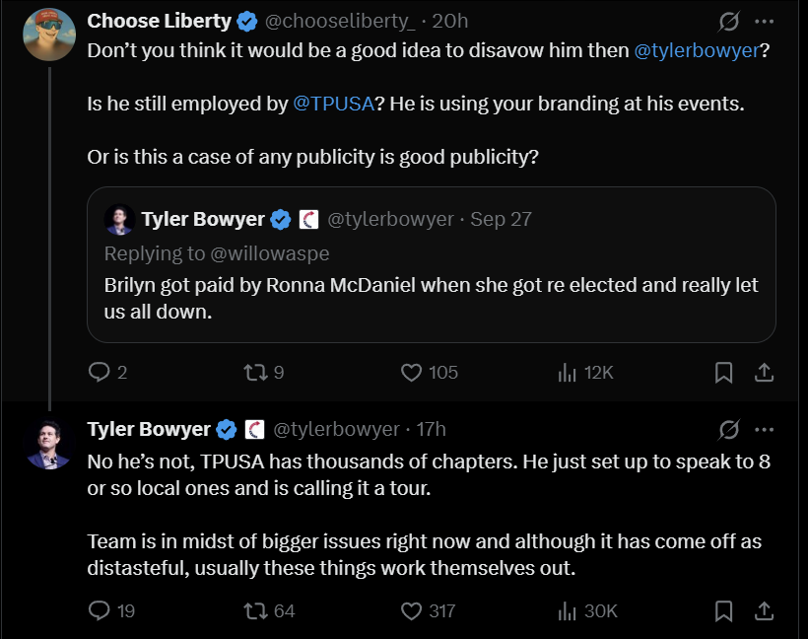
Task: Click Grok icon on top tweet
Action: [729, 21]
